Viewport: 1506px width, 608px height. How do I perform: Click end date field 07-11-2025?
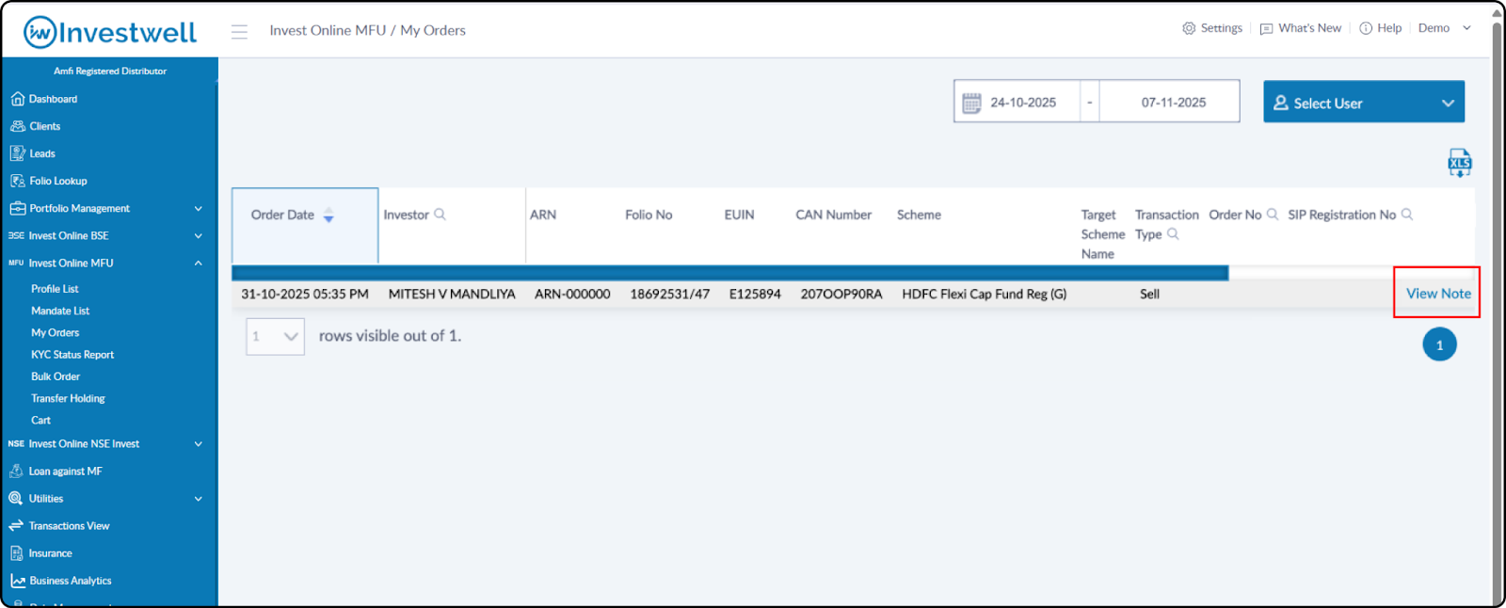point(1174,103)
